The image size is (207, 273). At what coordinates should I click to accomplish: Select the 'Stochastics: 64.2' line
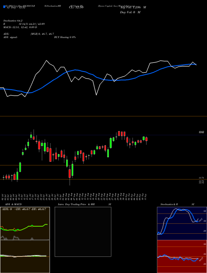click(13, 21)
